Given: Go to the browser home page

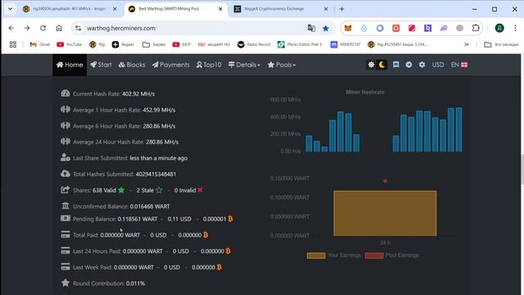Looking at the screenshot, I should [x=59, y=28].
